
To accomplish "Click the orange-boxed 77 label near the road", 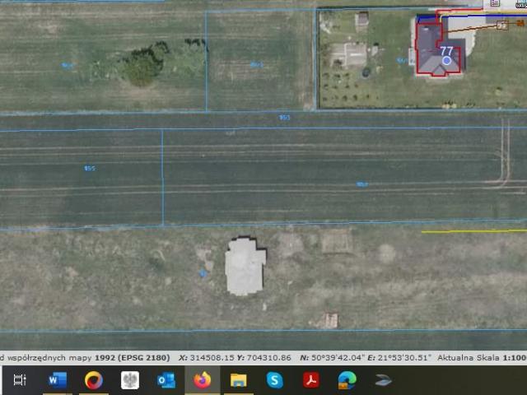I will tap(501, 26).
